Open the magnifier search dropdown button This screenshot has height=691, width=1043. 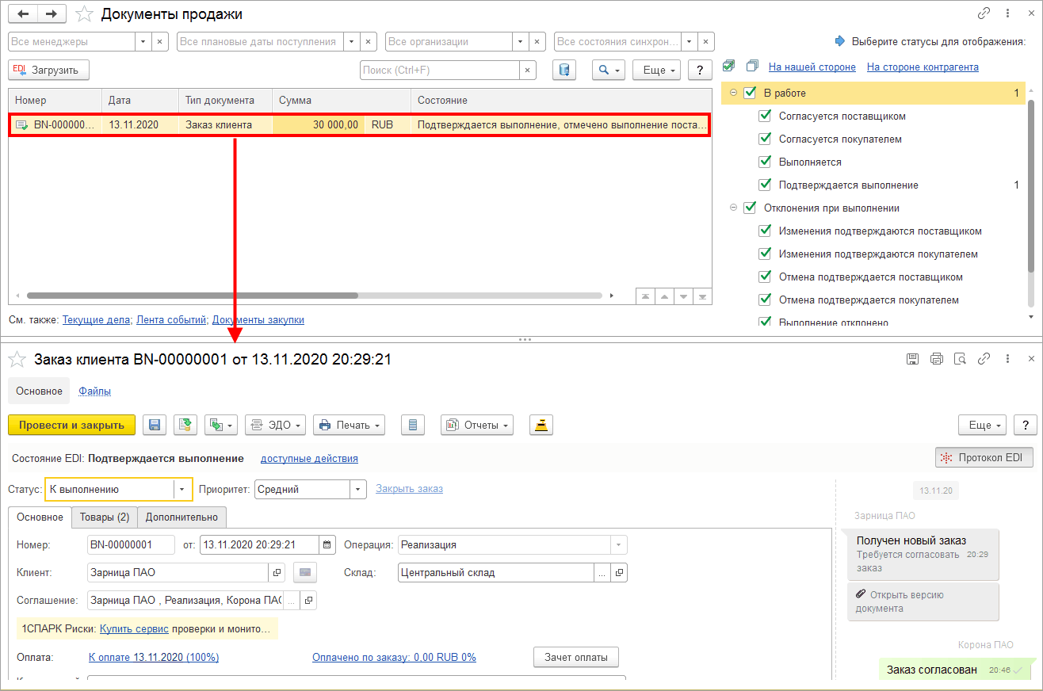(609, 70)
